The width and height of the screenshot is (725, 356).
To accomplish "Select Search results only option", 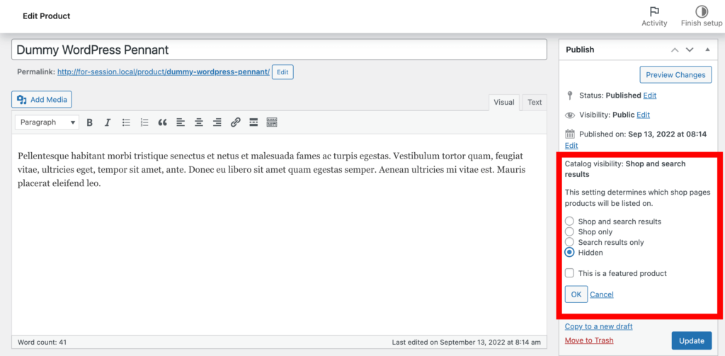I will point(570,242).
